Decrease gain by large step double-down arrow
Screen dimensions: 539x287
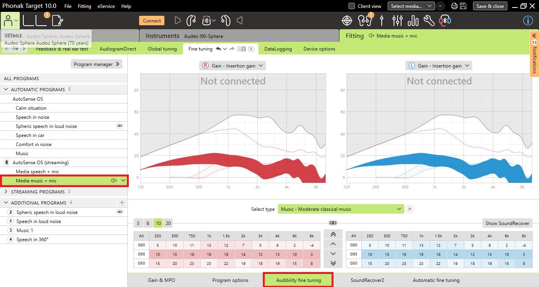333,263
